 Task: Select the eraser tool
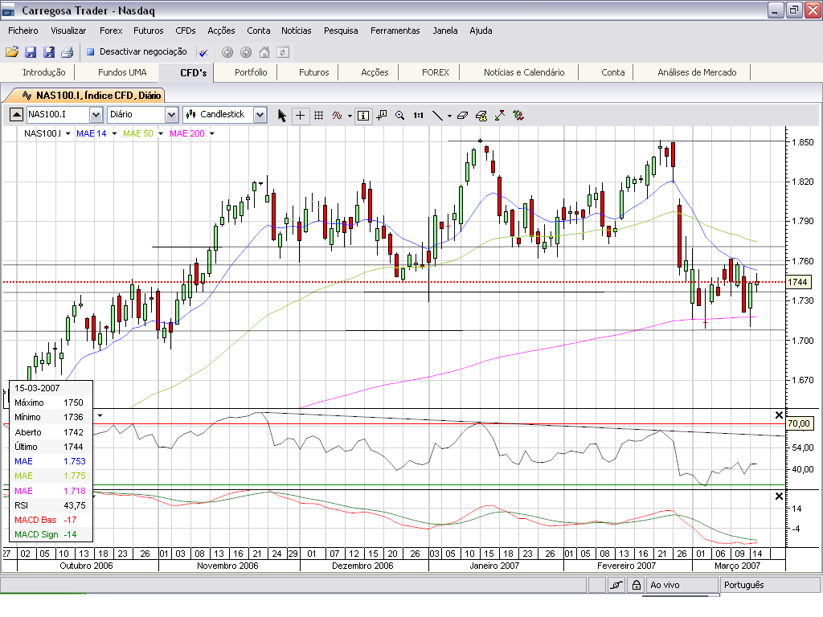[x=462, y=116]
